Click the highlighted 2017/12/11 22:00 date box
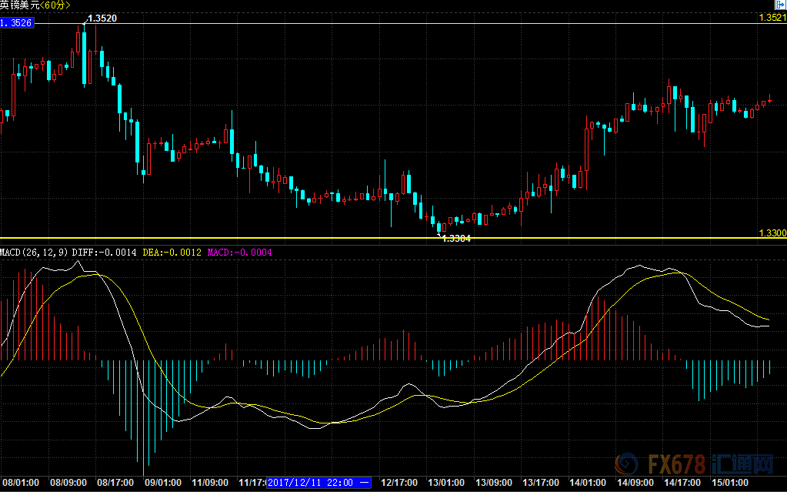 click(318, 483)
